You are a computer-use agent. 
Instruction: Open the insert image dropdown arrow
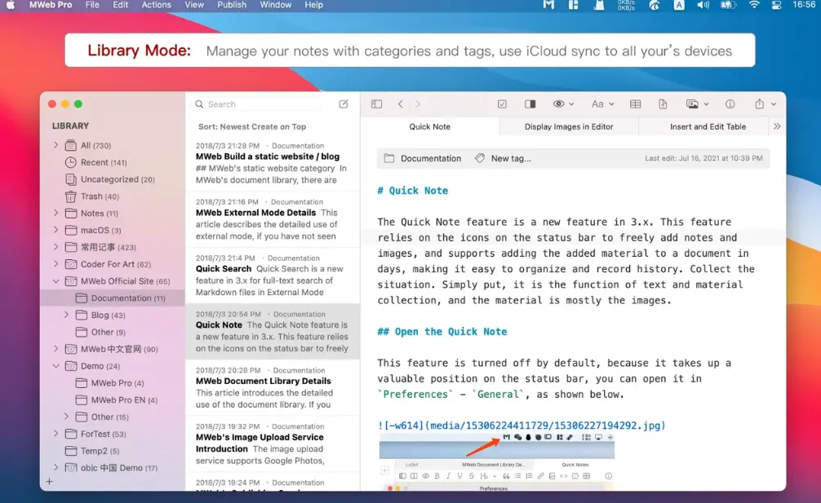[x=706, y=104]
